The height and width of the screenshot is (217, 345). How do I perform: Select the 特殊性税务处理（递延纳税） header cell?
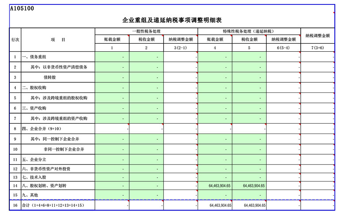click(x=249, y=31)
